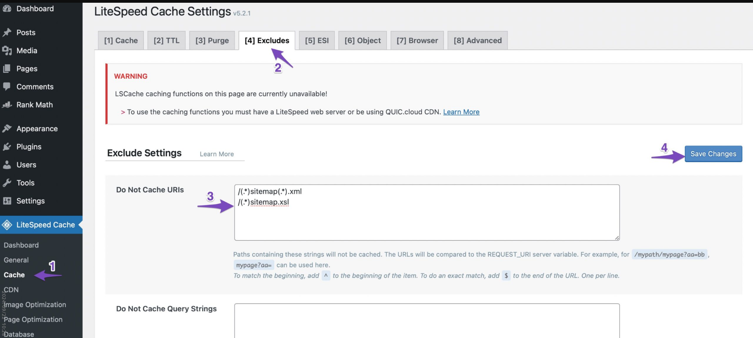The height and width of the screenshot is (338, 753).
Task: Click the Appearance paintbrush icon
Action: tap(7, 128)
